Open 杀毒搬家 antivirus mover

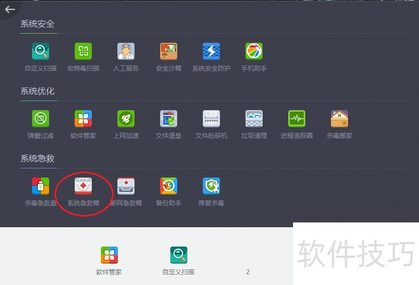coord(339,119)
